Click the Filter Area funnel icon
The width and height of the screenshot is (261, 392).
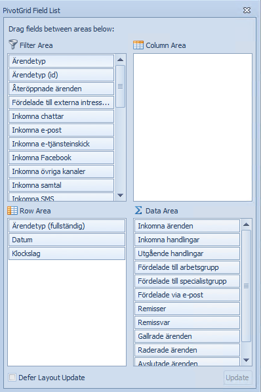click(13, 44)
